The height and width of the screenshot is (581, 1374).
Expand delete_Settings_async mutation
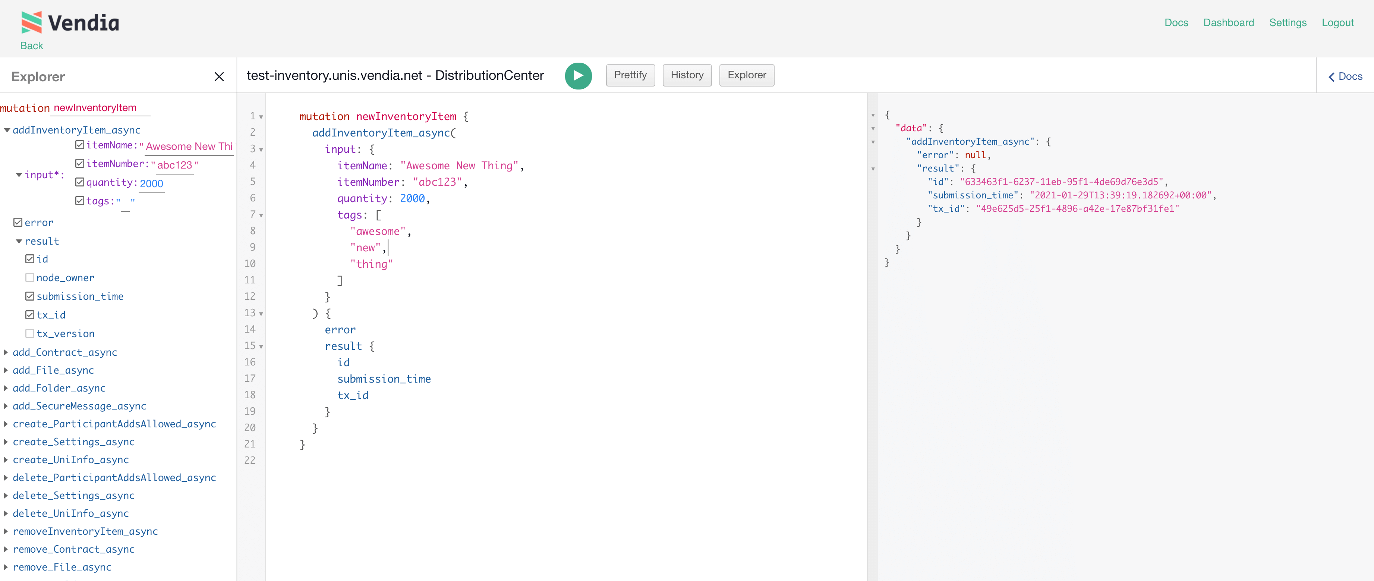tap(6, 496)
